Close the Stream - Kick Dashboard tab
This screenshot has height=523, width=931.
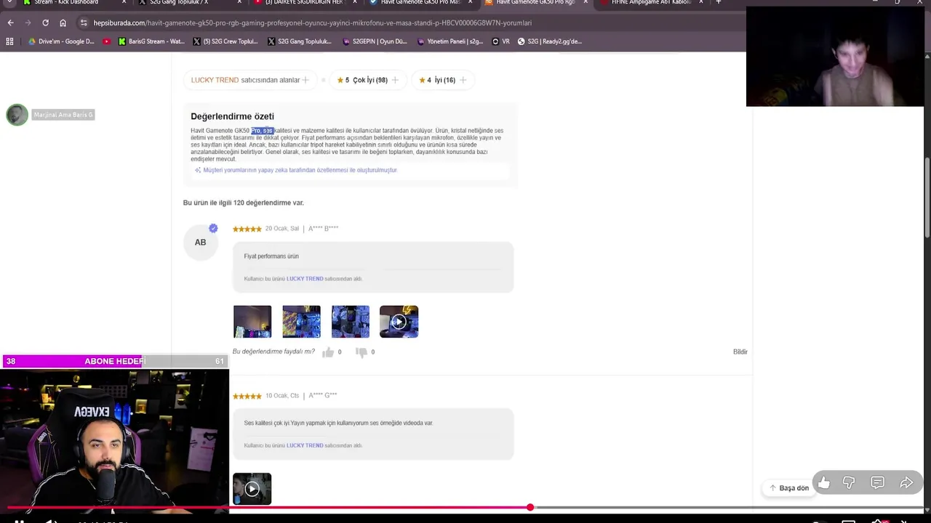(124, 2)
